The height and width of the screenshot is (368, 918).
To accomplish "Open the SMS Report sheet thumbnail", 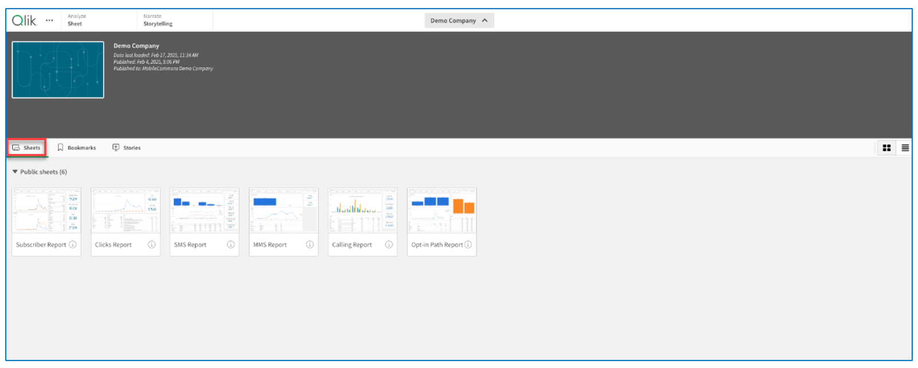I will 205,210.
